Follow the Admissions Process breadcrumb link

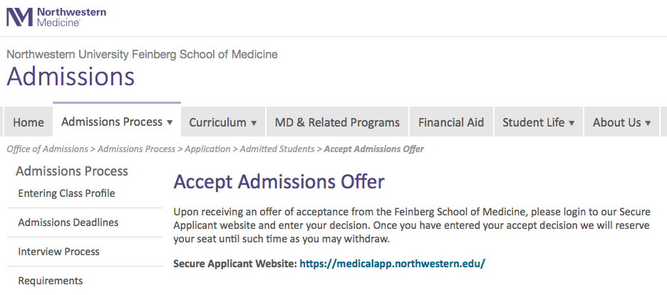136,149
